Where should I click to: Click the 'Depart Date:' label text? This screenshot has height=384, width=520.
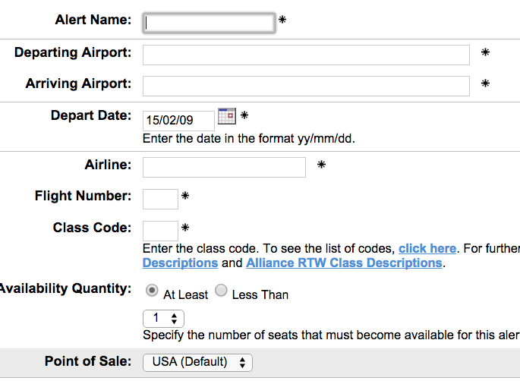click(90, 115)
